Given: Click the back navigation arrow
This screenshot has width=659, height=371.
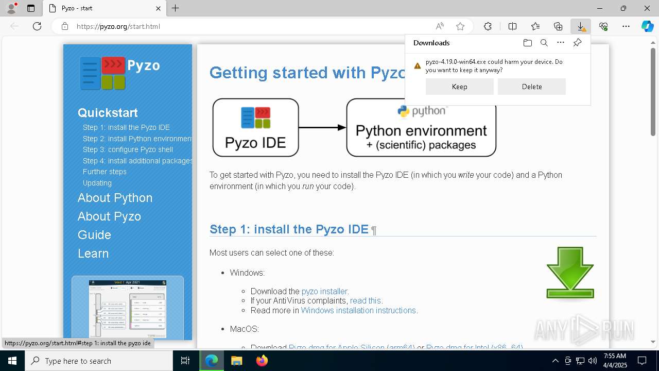Looking at the screenshot, I should coord(14,26).
